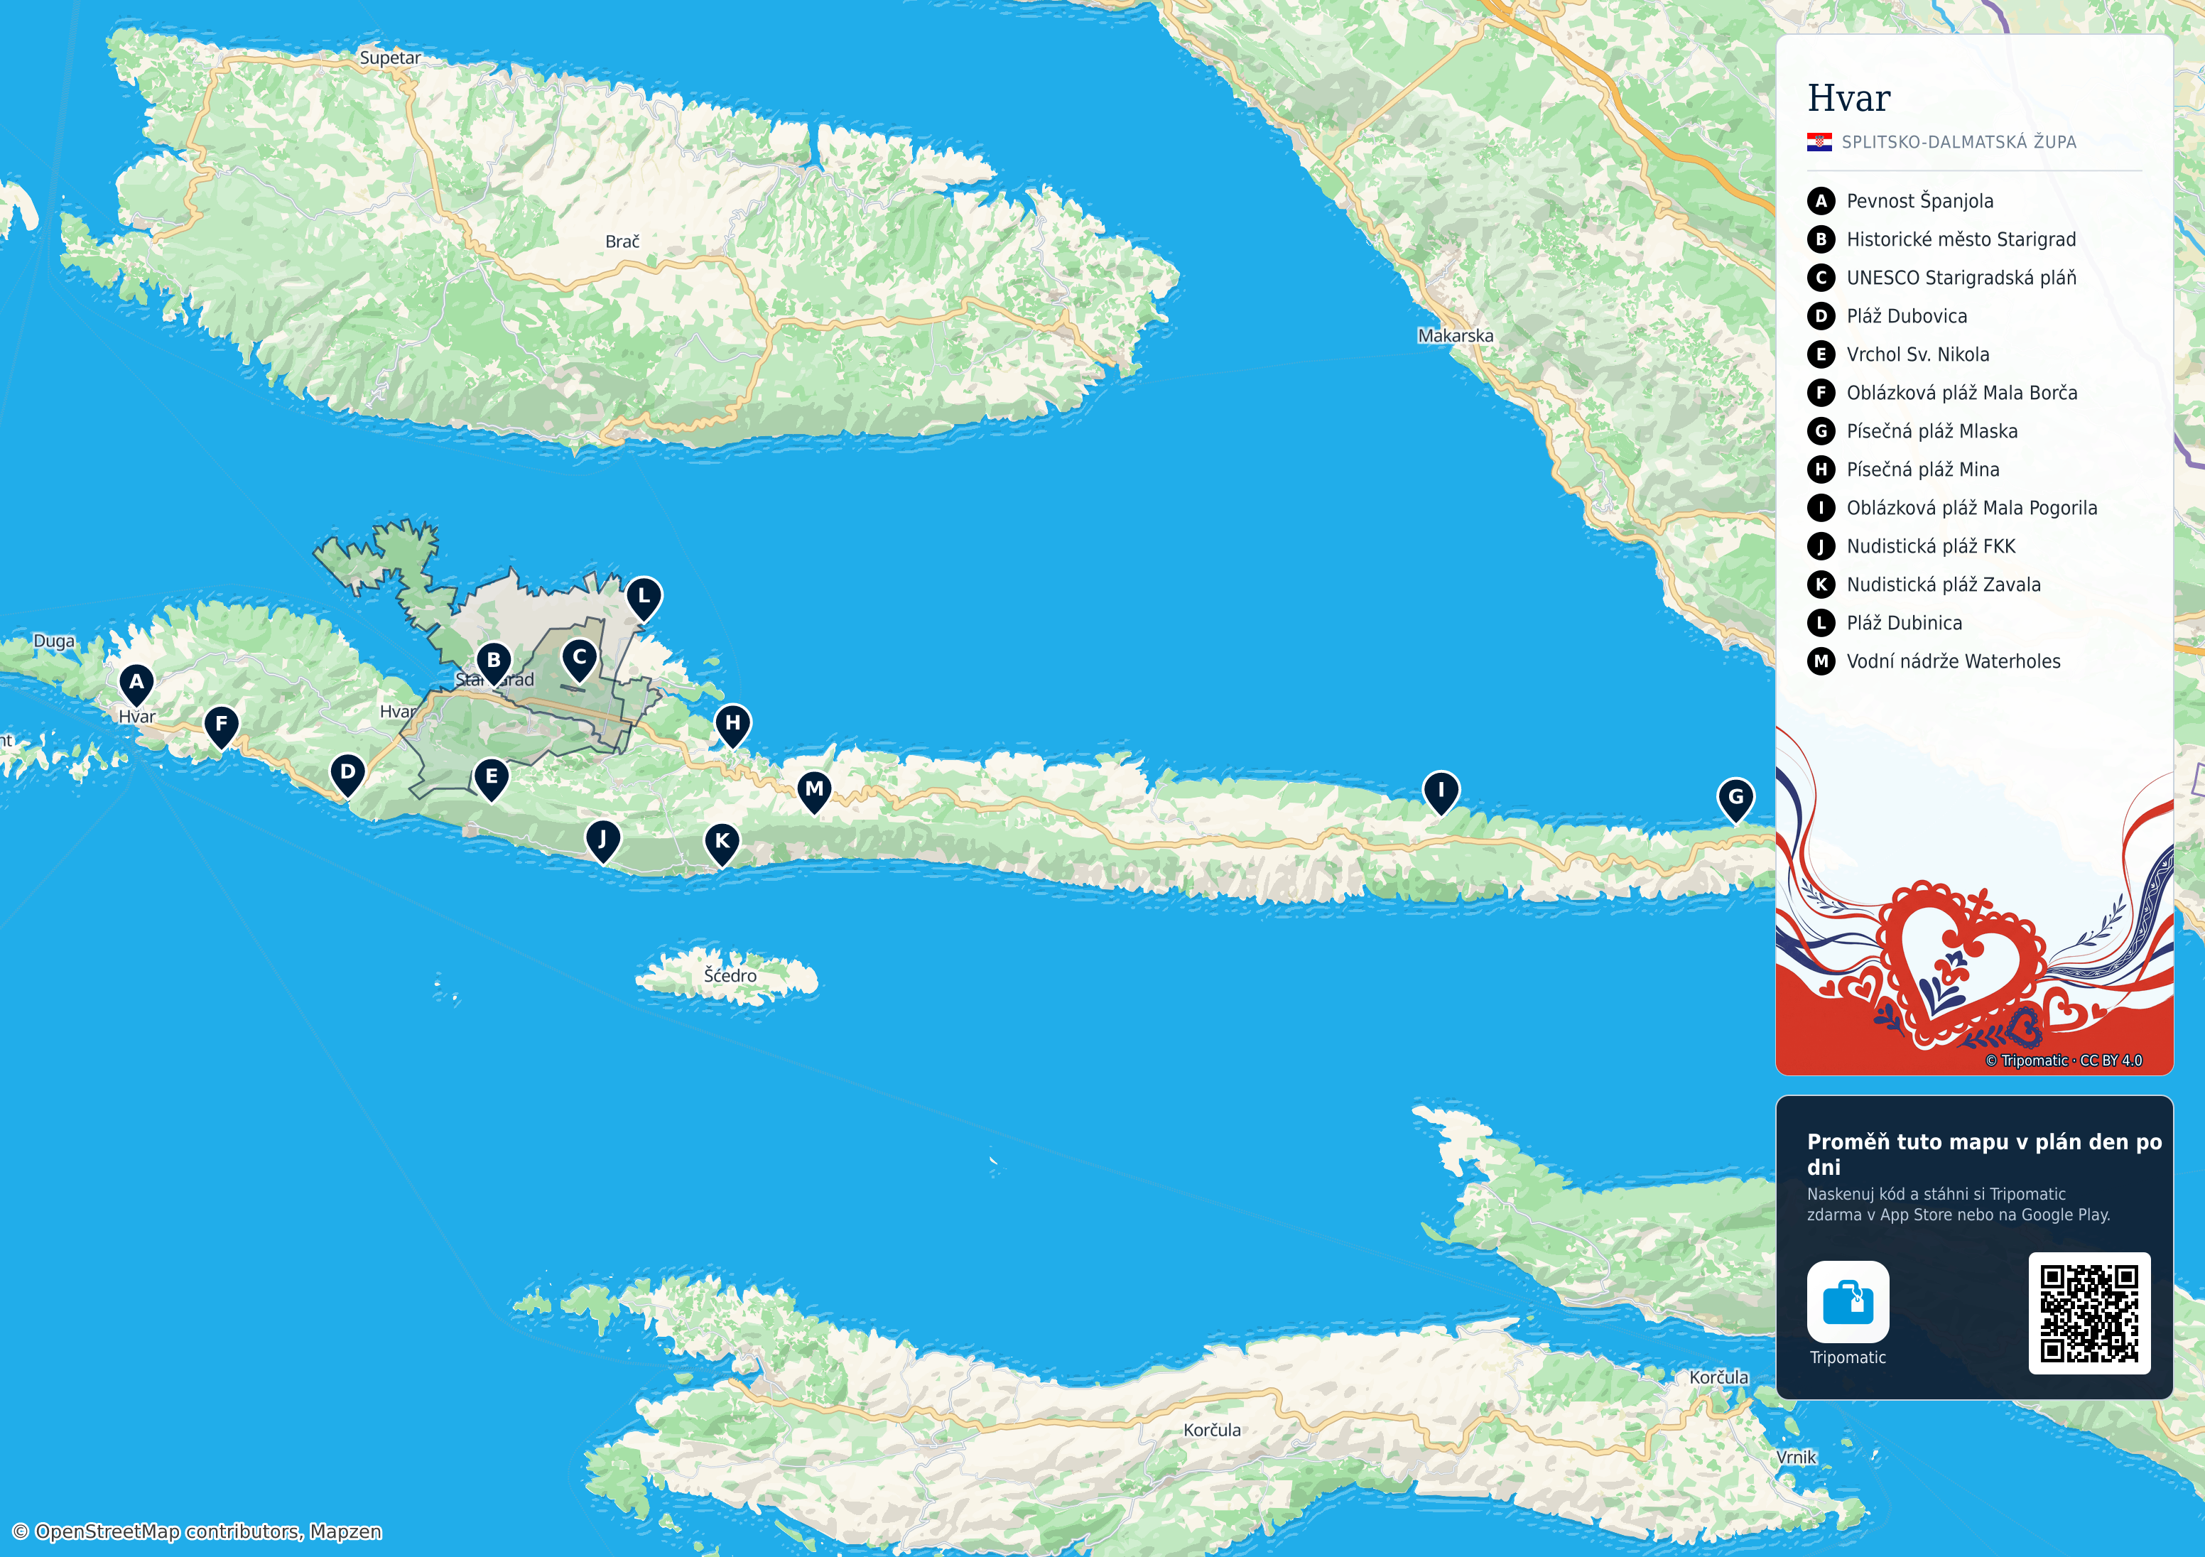Click the QR code image
The height and width of the screenshot is (1557, 2205).
pos(2088,1313)
